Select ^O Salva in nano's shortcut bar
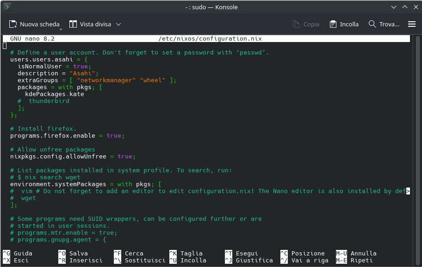This screenshot has width=422, height=267. 73,253
